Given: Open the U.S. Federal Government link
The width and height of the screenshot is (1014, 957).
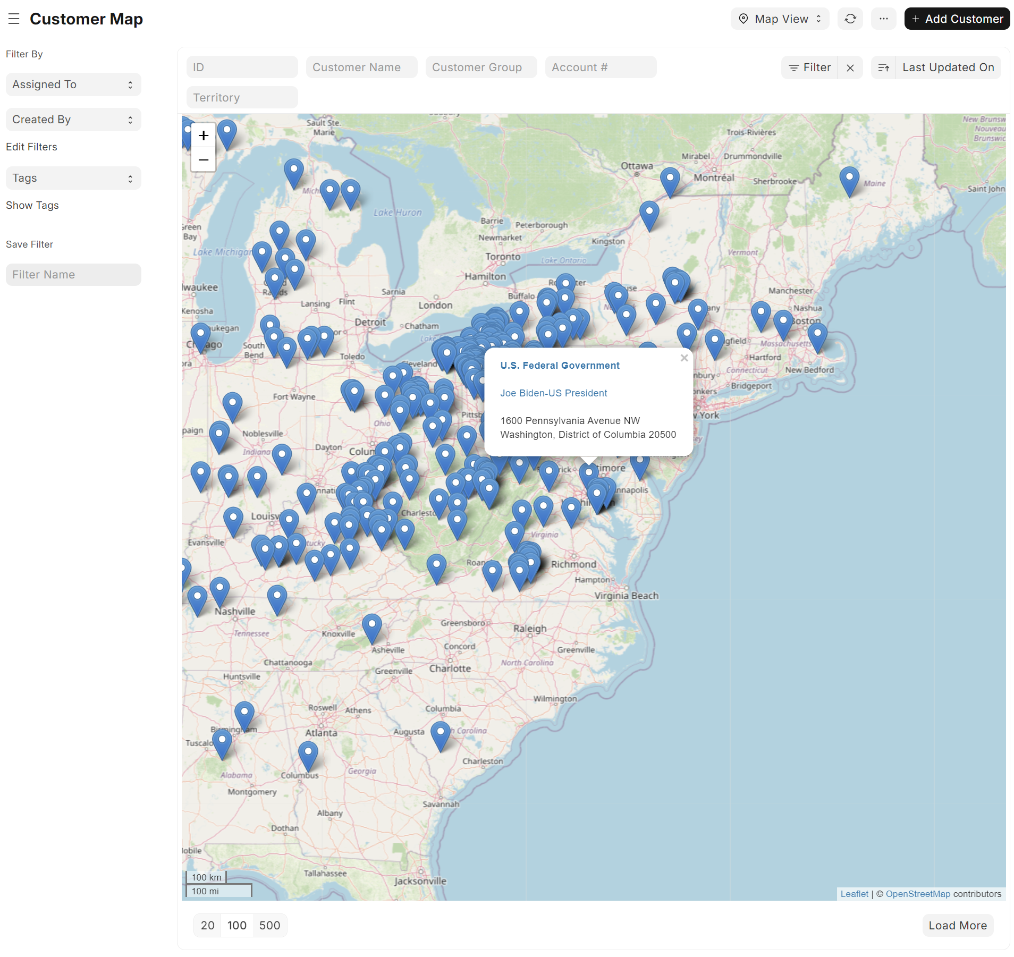Looking at the screenshot, I should 560,366.
